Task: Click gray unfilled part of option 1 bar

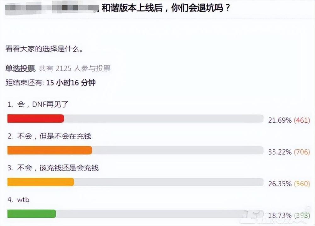Action: [164, 119]
